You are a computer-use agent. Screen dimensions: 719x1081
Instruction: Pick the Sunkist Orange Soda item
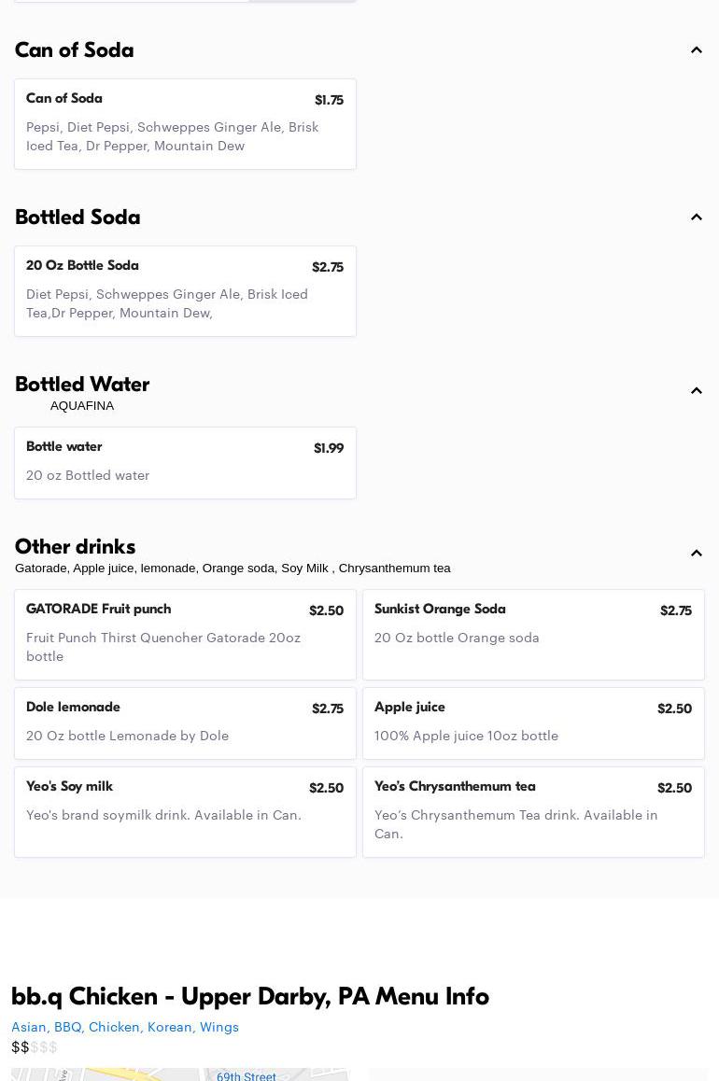click(533, 635)
